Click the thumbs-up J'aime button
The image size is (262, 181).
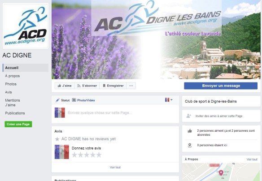coord(65,86)
